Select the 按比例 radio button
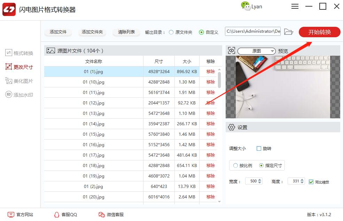 click(x=235, y=165)
